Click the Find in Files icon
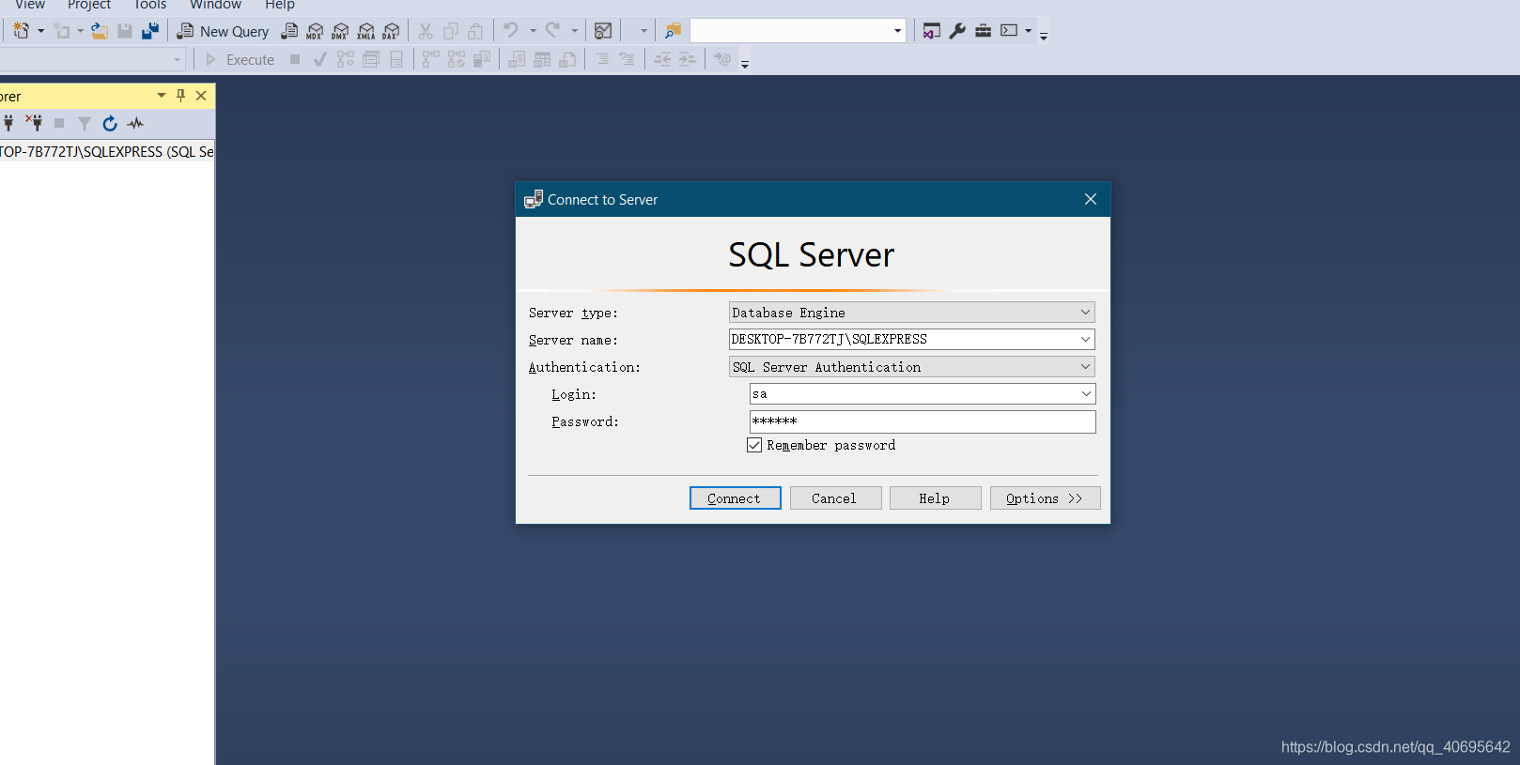1520x765 pixels. point(673,31)
